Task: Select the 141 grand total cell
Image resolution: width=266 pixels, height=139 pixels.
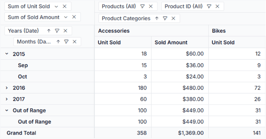Action: point(237,133)
